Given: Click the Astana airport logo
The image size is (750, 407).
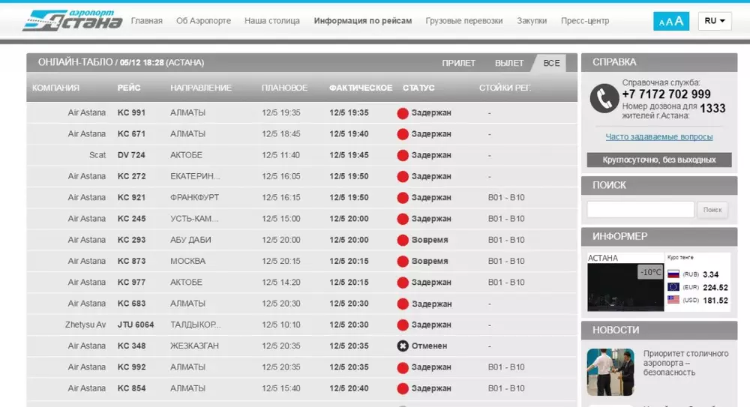Looking at the screenshot, I should point(72,20).
